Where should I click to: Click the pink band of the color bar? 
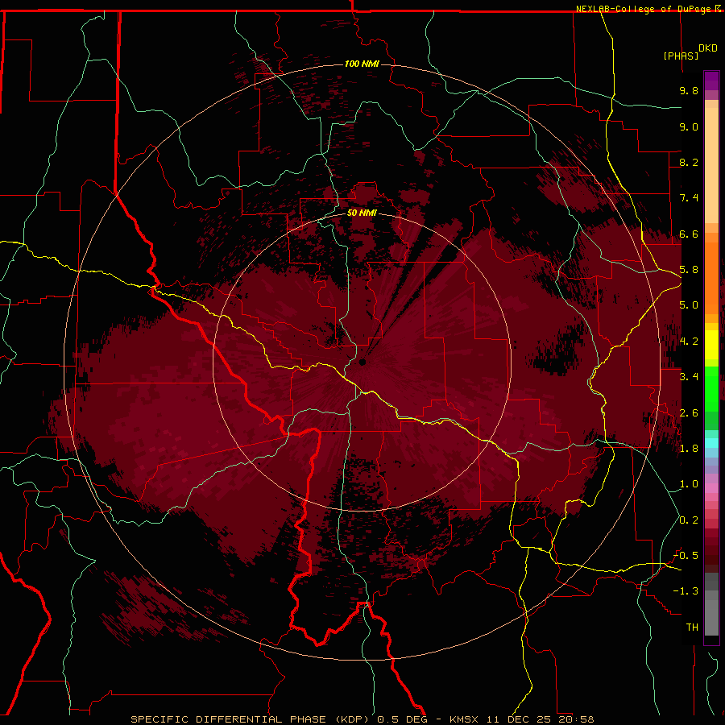pyautogui.click(x=711, y=488)
